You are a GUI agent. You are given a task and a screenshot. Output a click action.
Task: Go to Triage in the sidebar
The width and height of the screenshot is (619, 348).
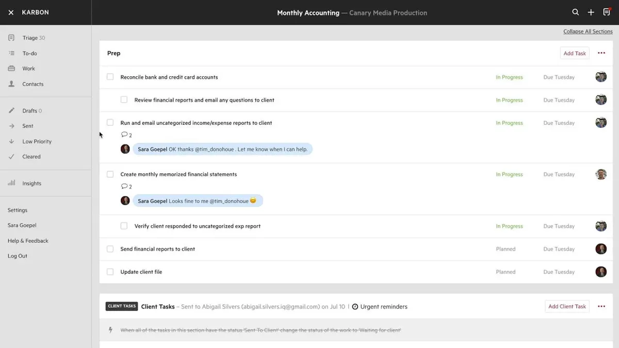pyautogui.click(x=30, y=38)
